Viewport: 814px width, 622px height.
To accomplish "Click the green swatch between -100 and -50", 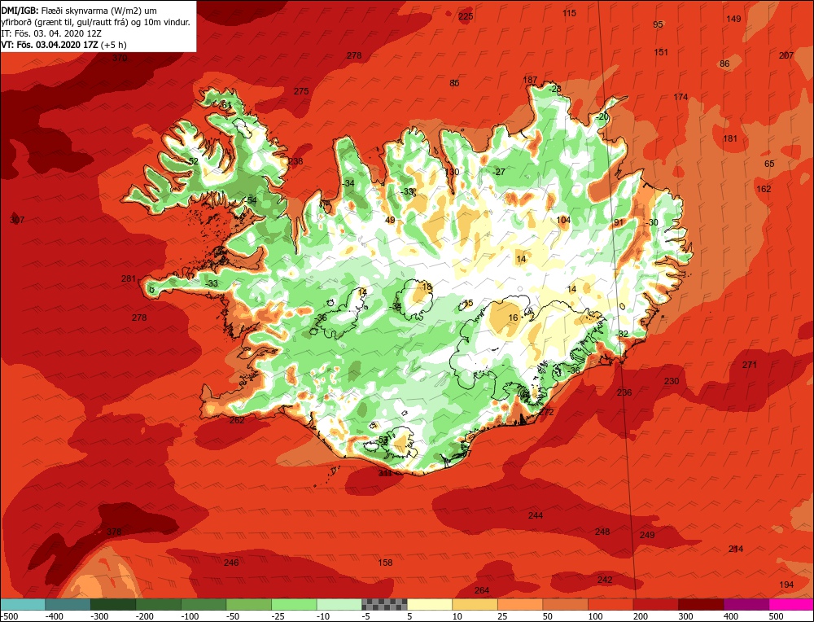I will [204, 604].
